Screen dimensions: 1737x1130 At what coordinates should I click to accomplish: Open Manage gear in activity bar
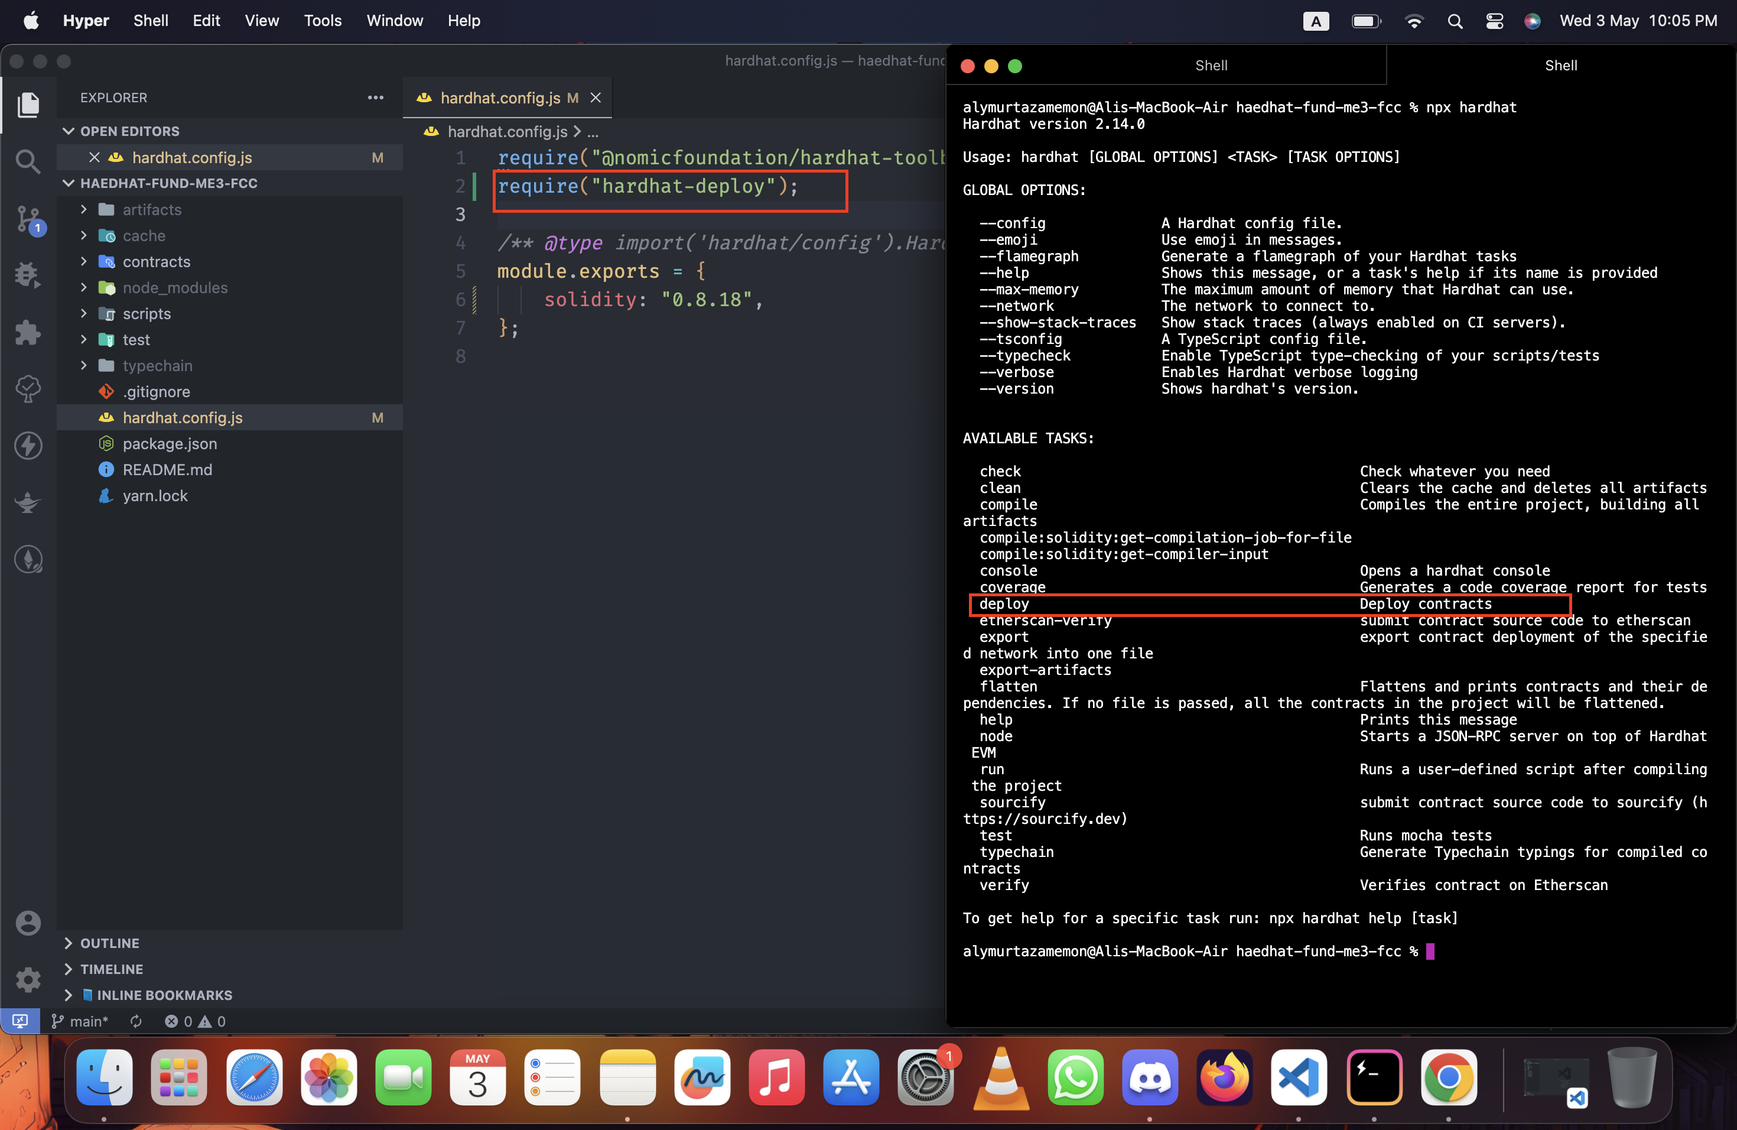pos(28,979)
